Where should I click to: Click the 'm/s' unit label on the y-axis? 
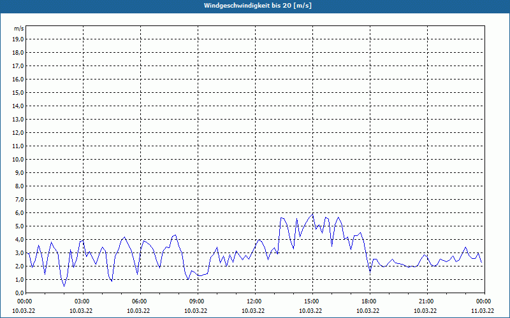pyautogui.click(x=19, y=29)
